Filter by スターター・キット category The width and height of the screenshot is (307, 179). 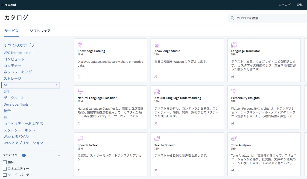pyautogui.click(x=19, y=130)
